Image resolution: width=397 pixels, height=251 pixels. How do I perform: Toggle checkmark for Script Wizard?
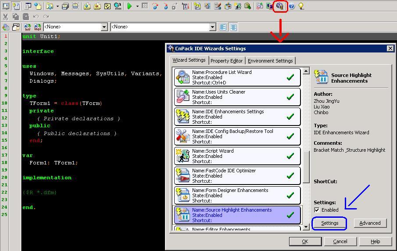point(290,156)
